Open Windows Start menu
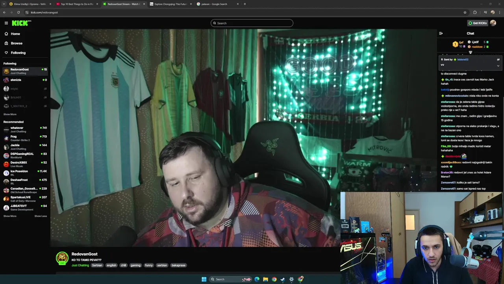The height and width of the screenshot is (284, 504). tap(204, 279)
